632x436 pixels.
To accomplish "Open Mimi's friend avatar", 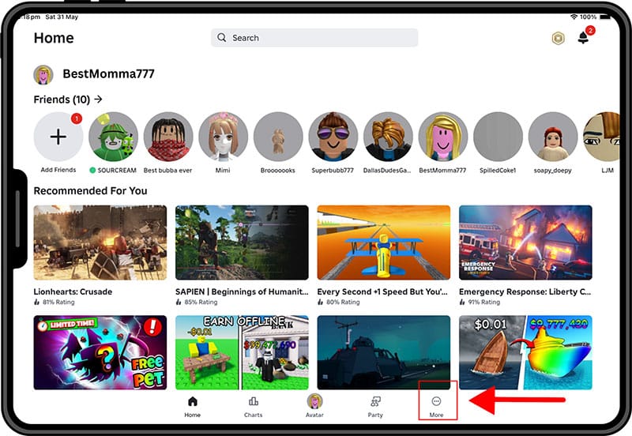I will coord(223,137).
